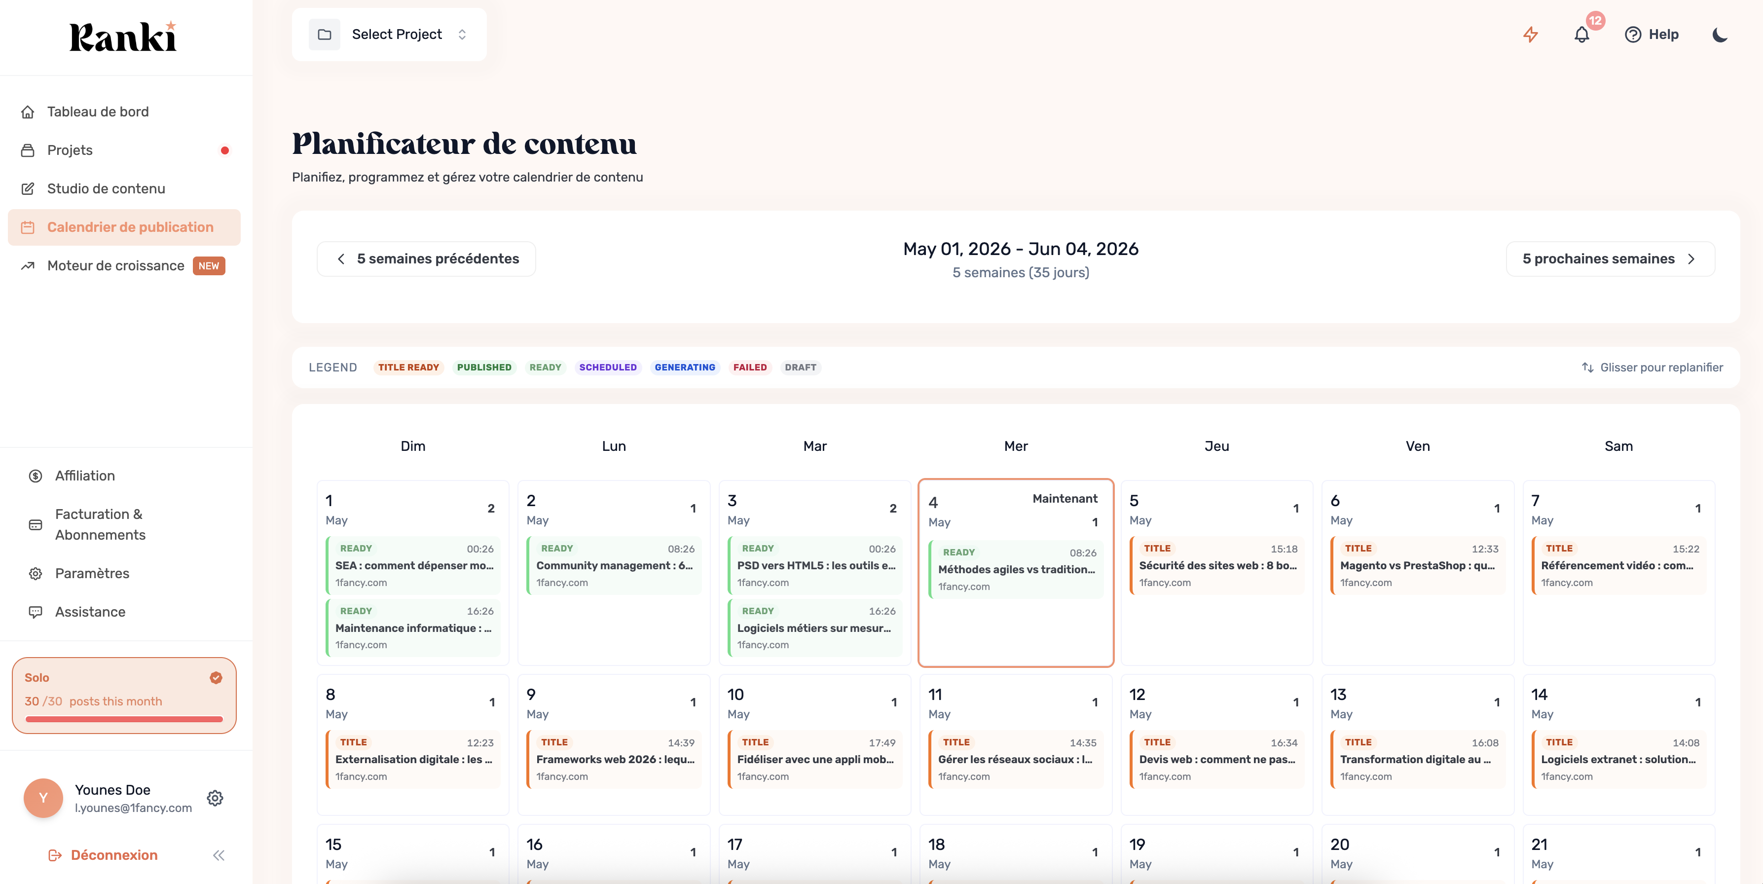Open Référencement vidéo post card
Image resolution: width=1763 pixels, height=884 pixels.
(x=1618, y=565)
